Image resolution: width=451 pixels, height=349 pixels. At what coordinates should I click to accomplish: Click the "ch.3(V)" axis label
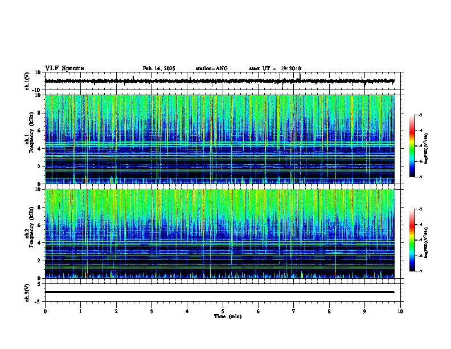27,293
